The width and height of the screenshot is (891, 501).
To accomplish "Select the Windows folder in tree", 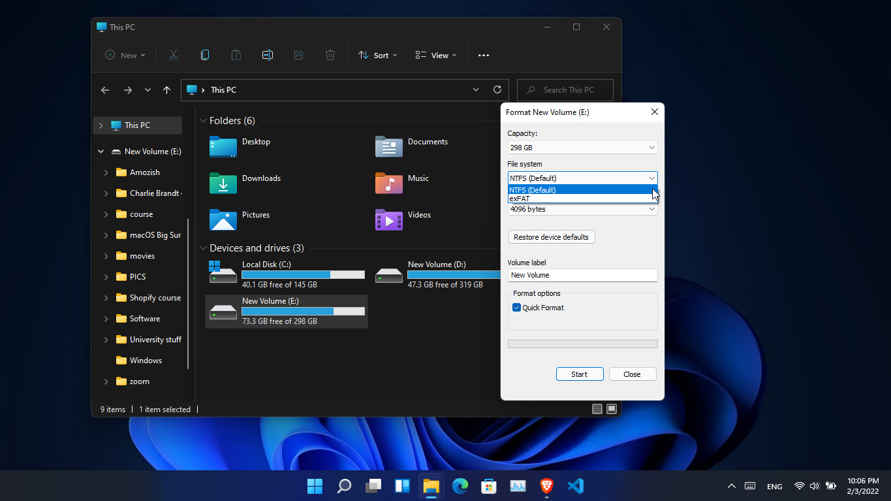I will 139,361.
